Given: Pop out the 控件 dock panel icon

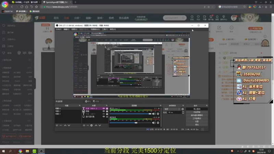Looking at the screenshot, I should tap(207, 105).
